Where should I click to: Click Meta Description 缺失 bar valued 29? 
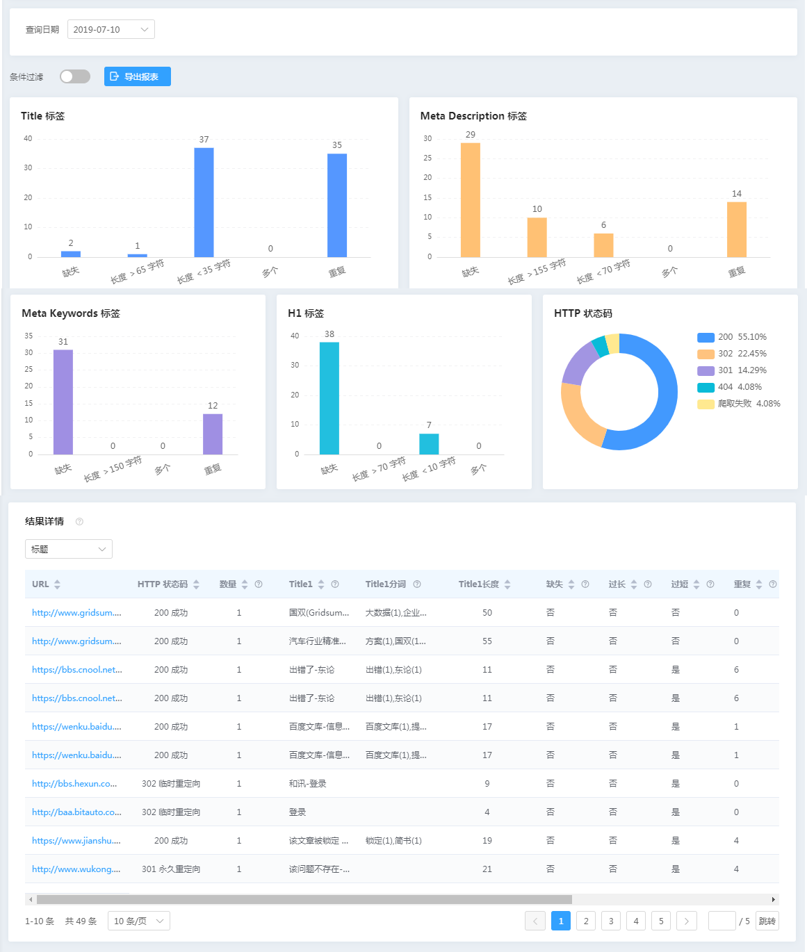(471, 200)
